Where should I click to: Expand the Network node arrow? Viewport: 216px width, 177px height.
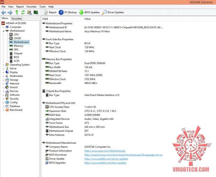pyautogui.click(x=3, y=84)
